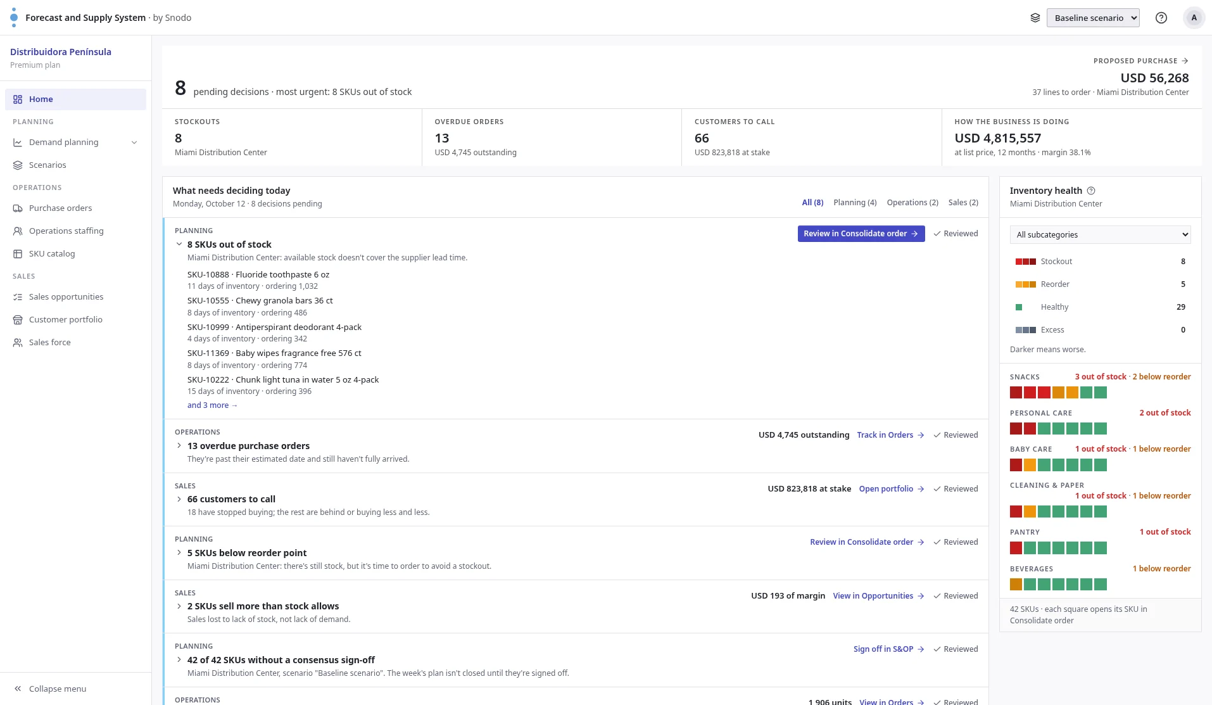This screenshot has width=1212, height=705.
Task: Open the Stockouts summary card
Action: pyautogui.click(x=292, y=137)
